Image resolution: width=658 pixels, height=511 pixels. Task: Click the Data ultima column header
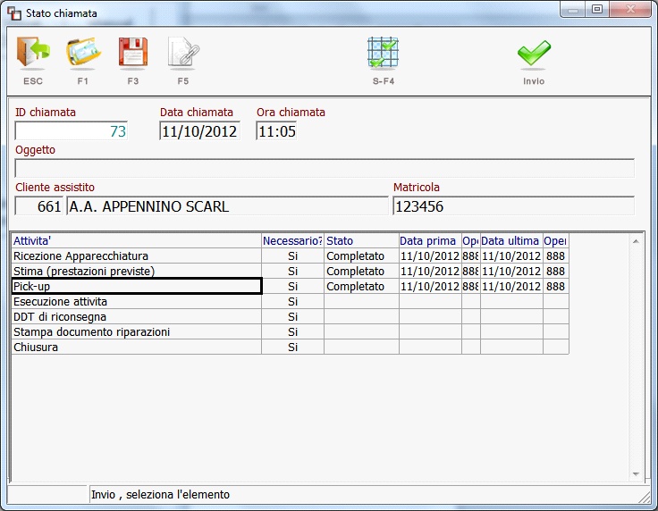click(511, 240)
